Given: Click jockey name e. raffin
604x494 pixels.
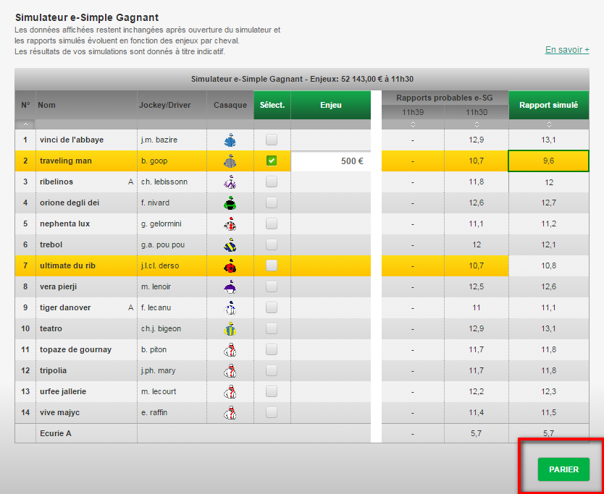Looking at the screenshot, I should (154, 412).
